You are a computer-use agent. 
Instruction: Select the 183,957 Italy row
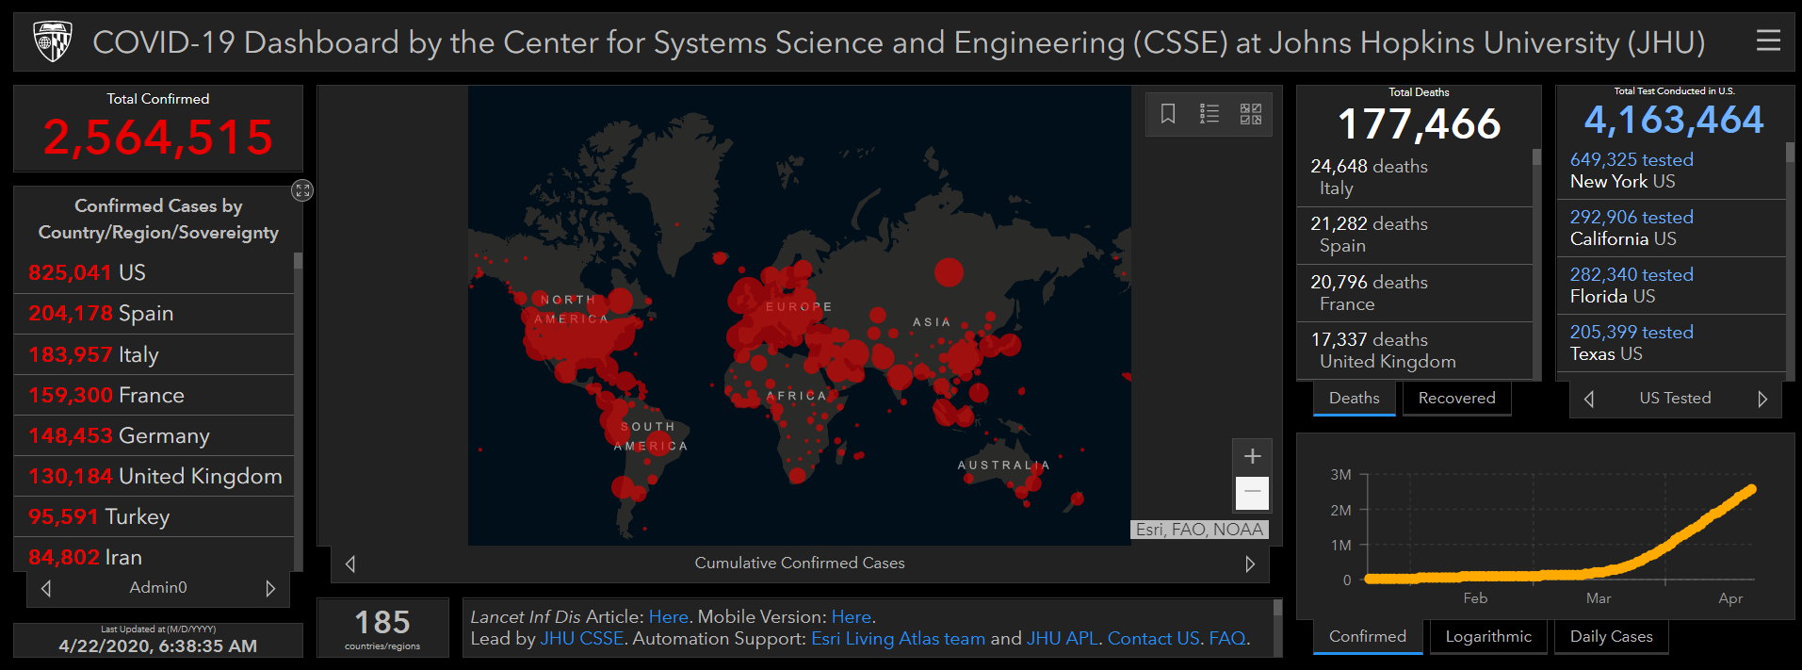154,354
